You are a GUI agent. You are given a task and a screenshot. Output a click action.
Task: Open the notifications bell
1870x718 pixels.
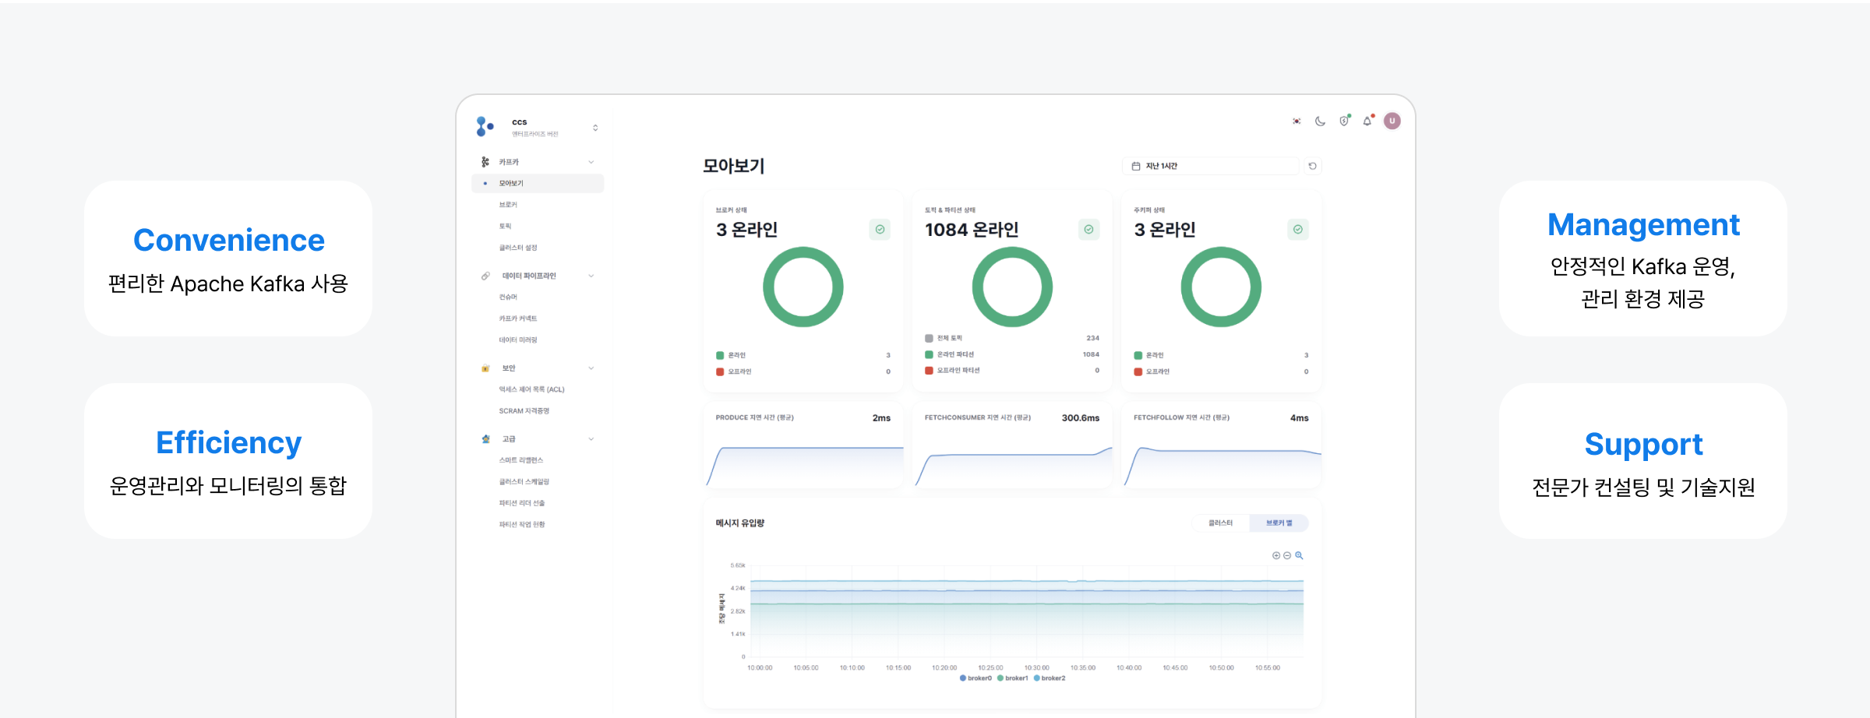(1367, 121)
